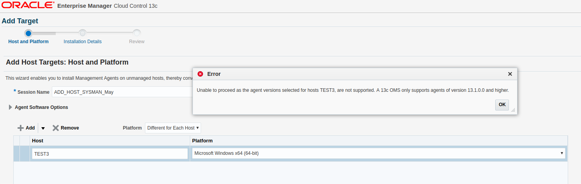Click OK in the Error dialog
581x184 pixels.
[x=502, y=105]
